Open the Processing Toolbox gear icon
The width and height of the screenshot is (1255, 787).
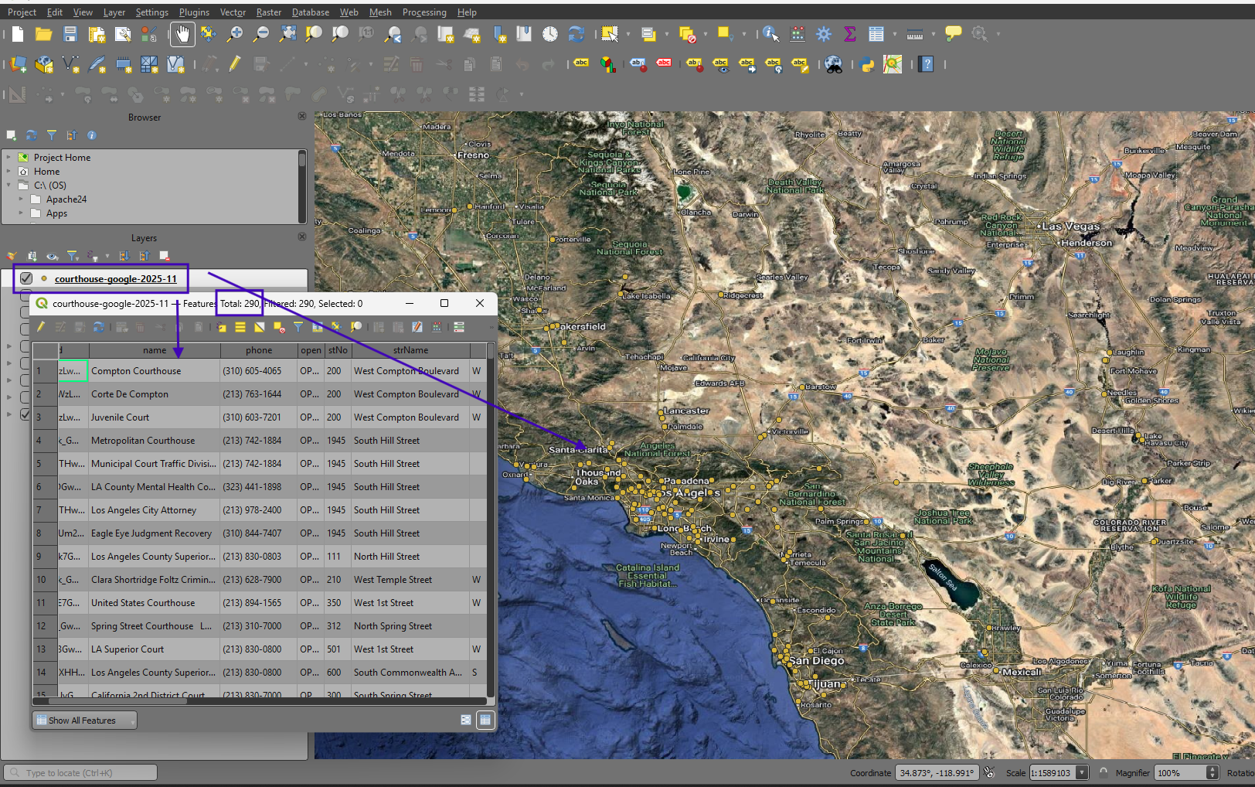(x=824, y=34)
